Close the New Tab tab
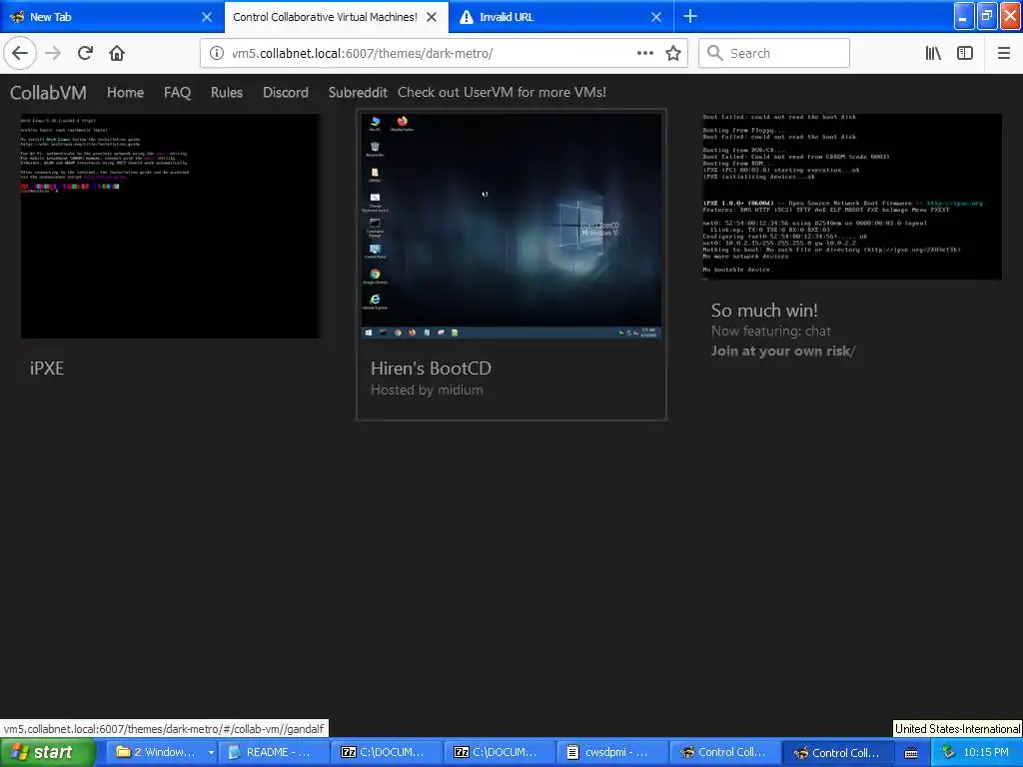The width and height of the screenshot is (1023, 767). click(x=206, y=17)
